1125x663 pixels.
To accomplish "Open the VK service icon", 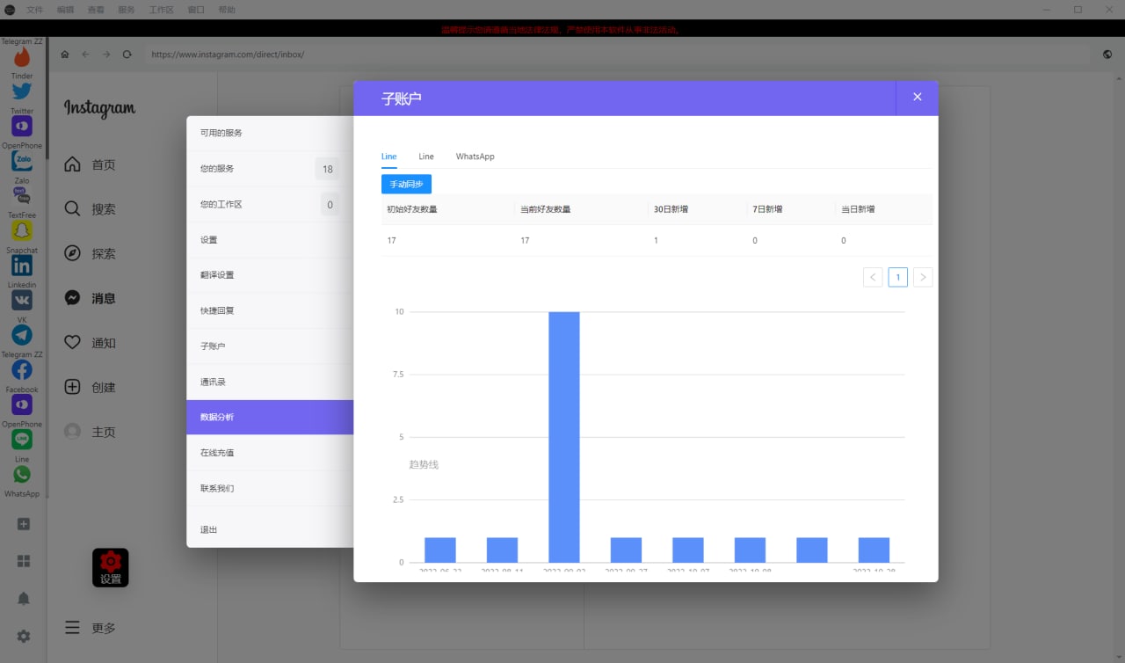I will (22, 301).
